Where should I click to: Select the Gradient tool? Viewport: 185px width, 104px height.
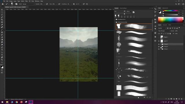pyautogui.click(x=2, y=40)
